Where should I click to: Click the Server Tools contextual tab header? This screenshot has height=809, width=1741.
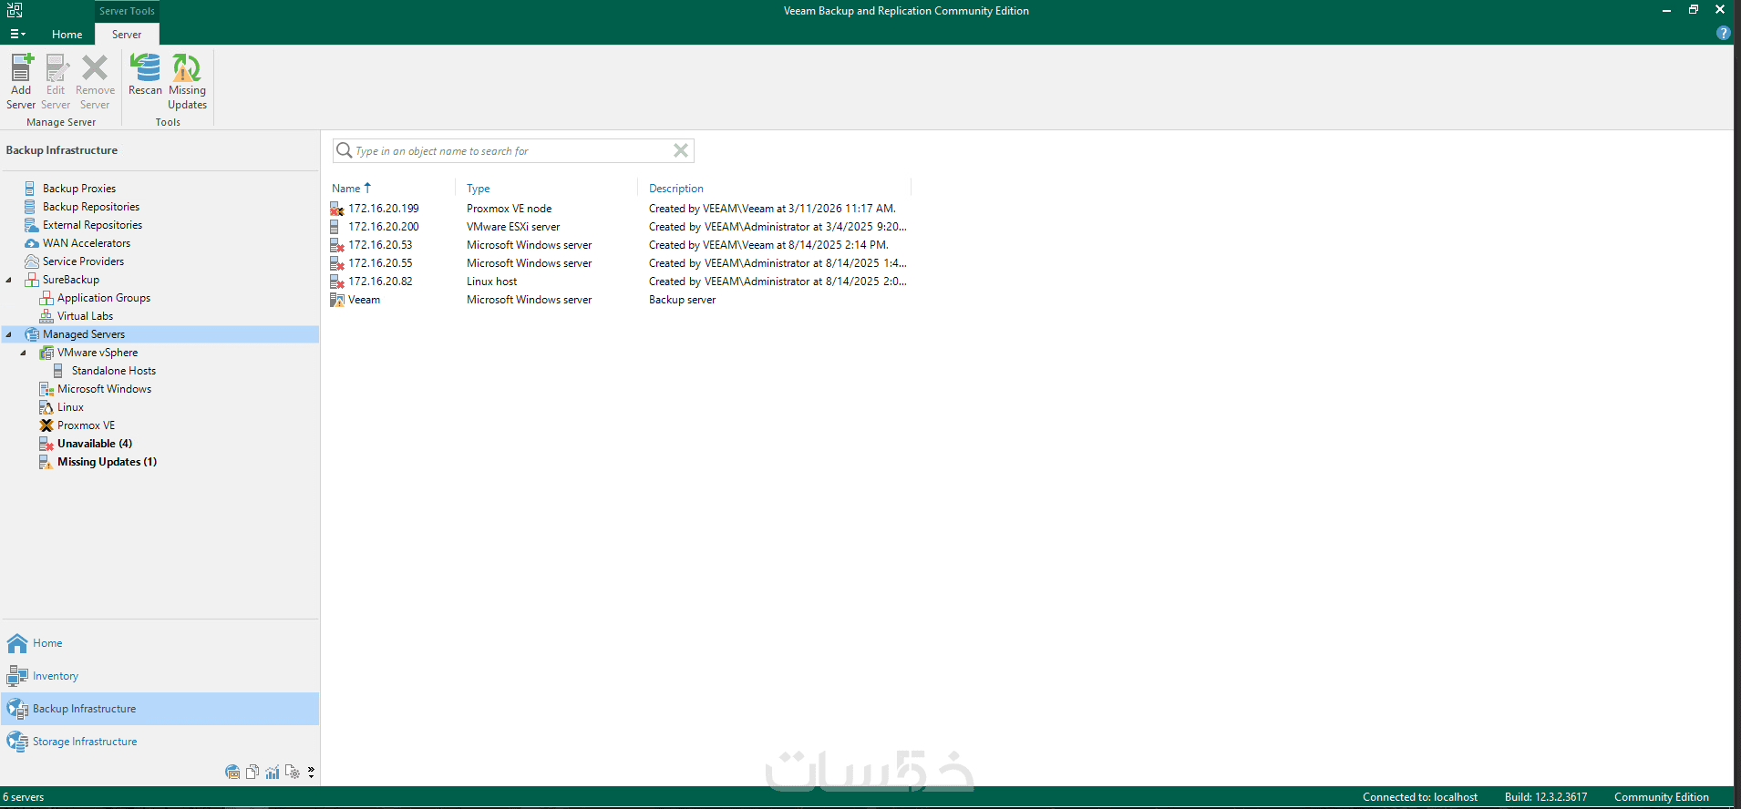(x=127, y=11)
